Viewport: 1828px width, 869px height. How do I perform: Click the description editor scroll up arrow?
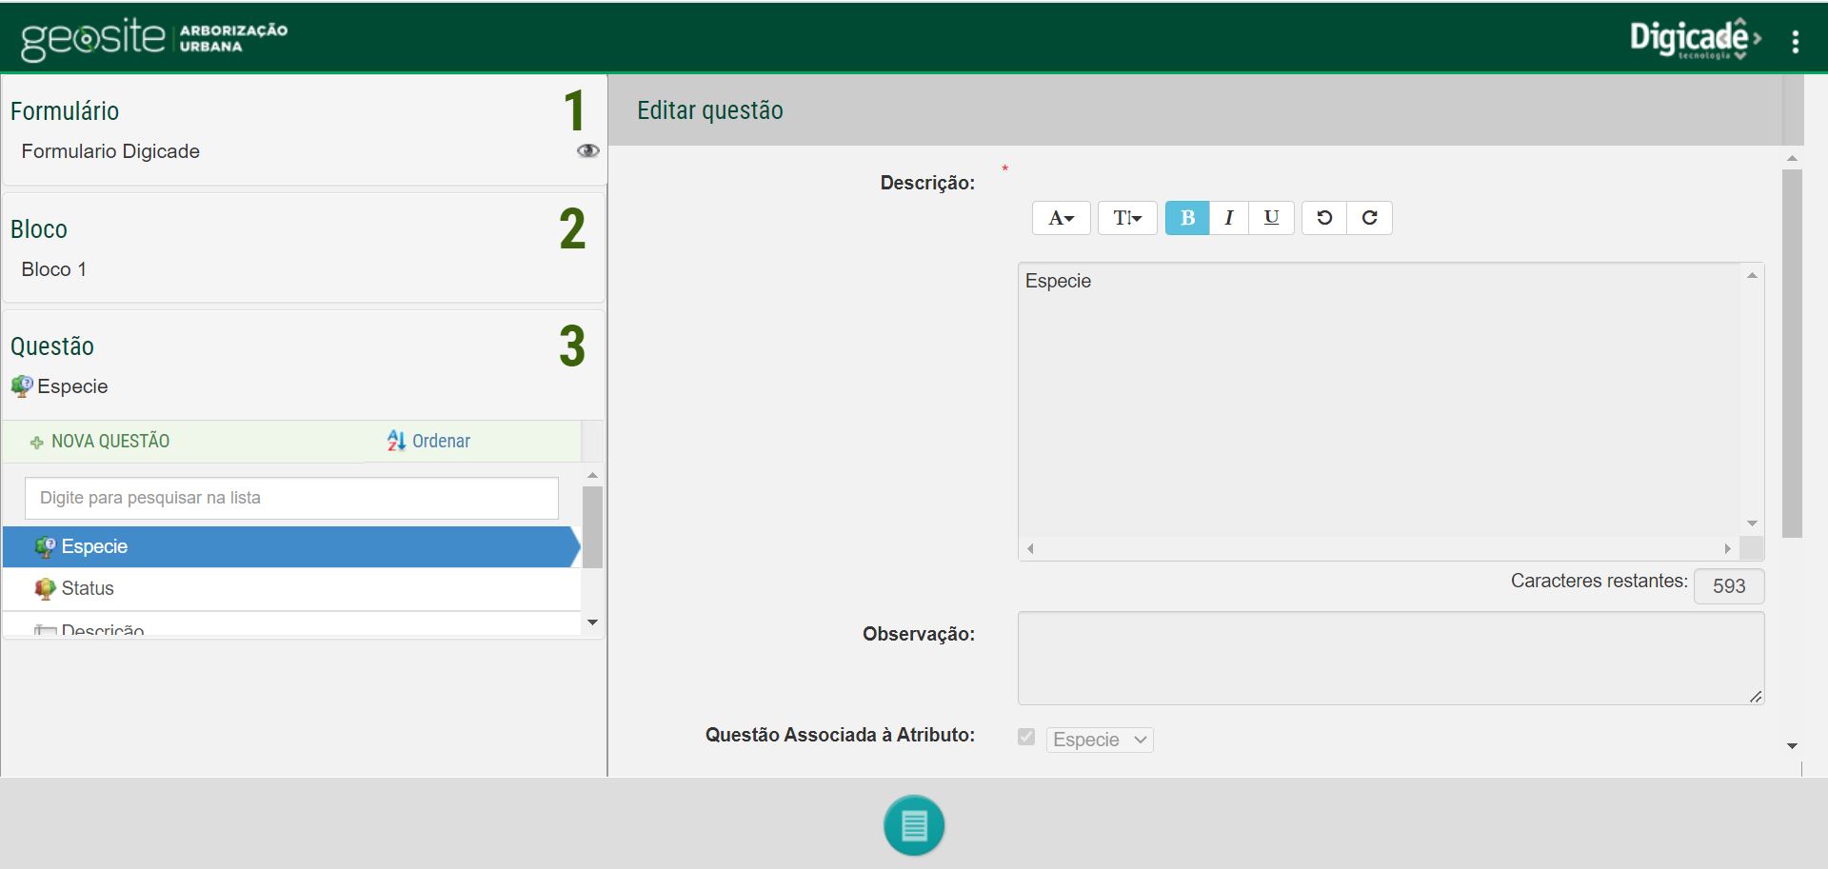pyautogui.click(x=1752, y=275)
